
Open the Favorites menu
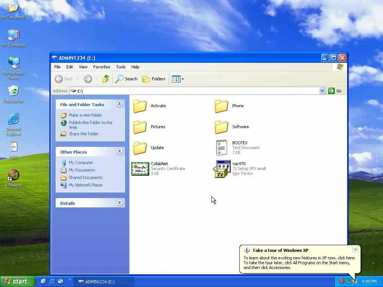click(102, 67)
